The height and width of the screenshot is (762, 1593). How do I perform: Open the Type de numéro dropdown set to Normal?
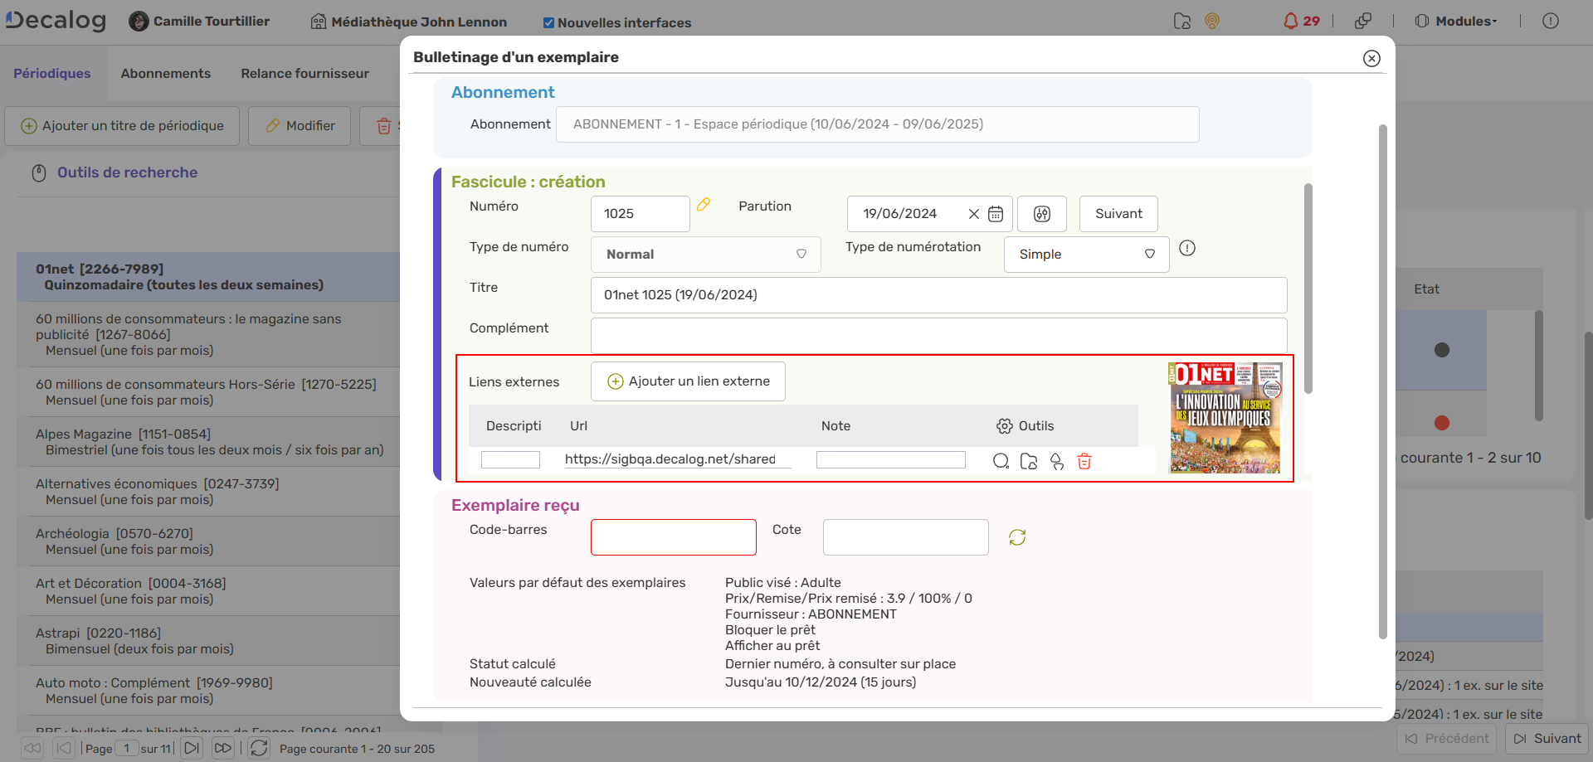705,254
